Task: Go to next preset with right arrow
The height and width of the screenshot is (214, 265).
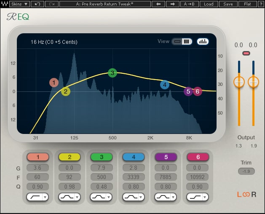Action: point(173,4)
